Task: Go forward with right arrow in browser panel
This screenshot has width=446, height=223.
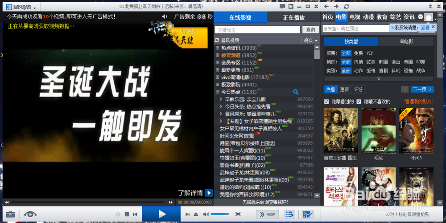Action: [336, 7]
